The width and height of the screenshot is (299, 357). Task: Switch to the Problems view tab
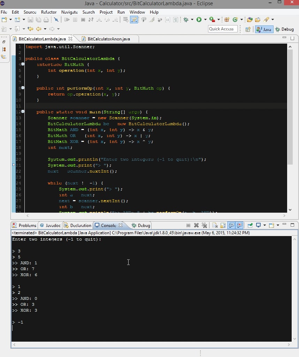[x=24, y=225]
